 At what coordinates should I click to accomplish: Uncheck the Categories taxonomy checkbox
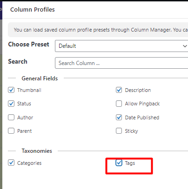click(11, 163)
